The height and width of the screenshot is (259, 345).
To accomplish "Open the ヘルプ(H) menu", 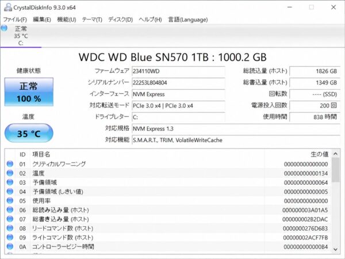I will 150,20.
